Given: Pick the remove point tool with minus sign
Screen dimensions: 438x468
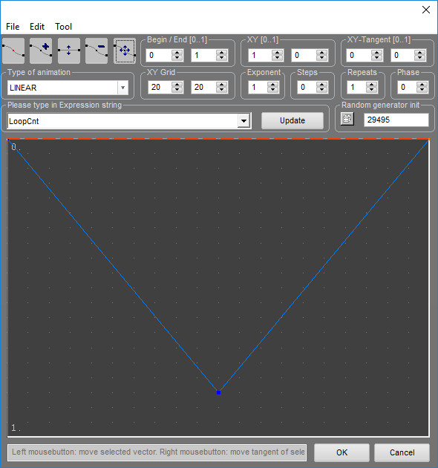Looking at the screenshot, I should pos(97,51).
